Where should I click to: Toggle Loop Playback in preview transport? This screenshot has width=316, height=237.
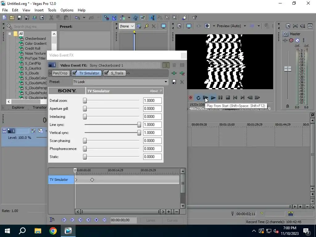click(198, 98)
